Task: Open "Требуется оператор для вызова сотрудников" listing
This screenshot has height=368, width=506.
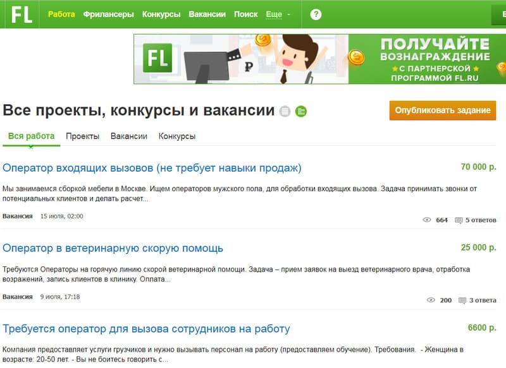Action: 146,329
